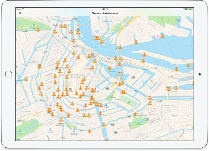Tap the NIEUWMARKT label
This screenshot has height=151, width=209.
point(95,77)
